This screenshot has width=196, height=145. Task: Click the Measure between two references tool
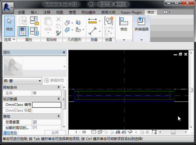92,21
